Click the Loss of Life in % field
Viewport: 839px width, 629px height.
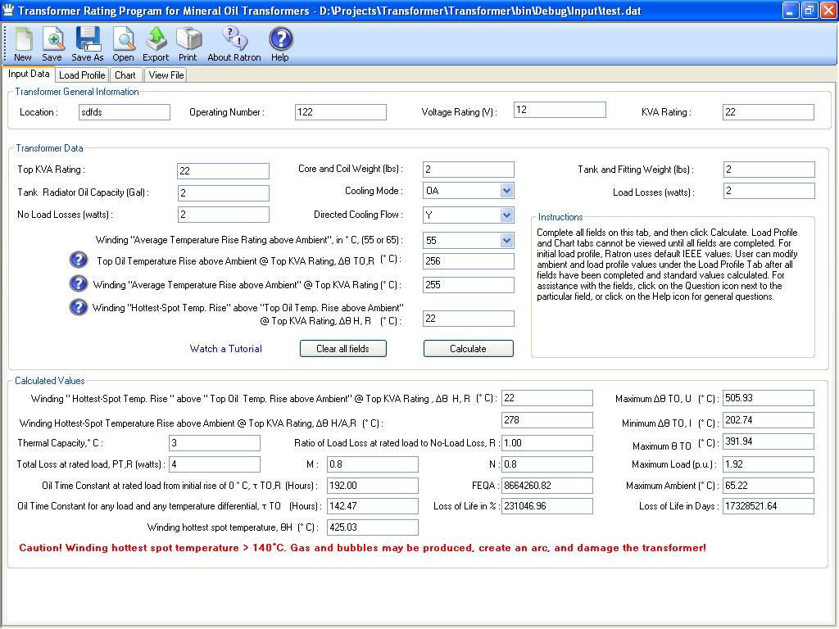click(x=546, y=506)
